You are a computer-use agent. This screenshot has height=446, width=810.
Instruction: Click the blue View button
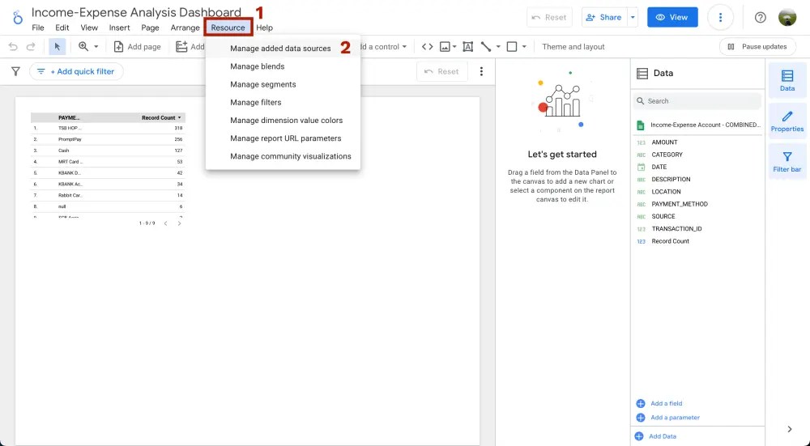672,17
